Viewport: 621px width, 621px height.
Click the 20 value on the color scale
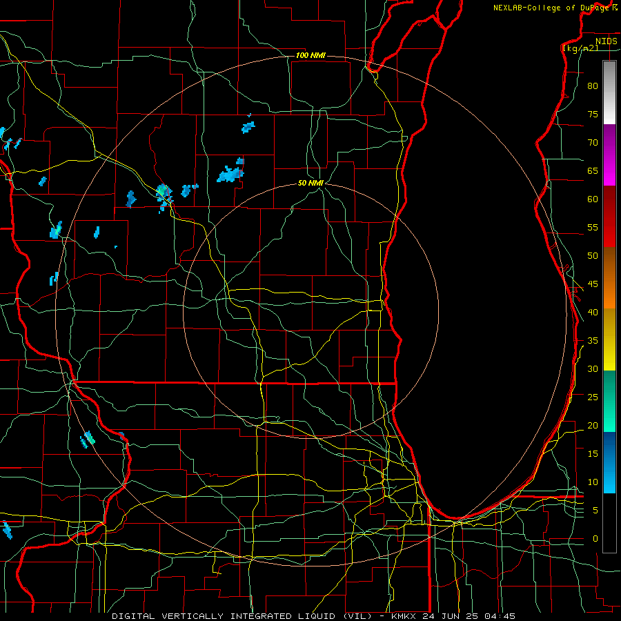pyautogui.click(x=593, y=426)
